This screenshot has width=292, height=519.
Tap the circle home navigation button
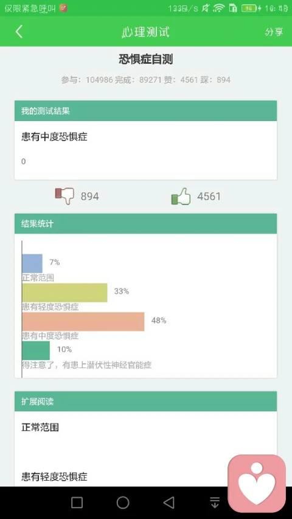123,503
